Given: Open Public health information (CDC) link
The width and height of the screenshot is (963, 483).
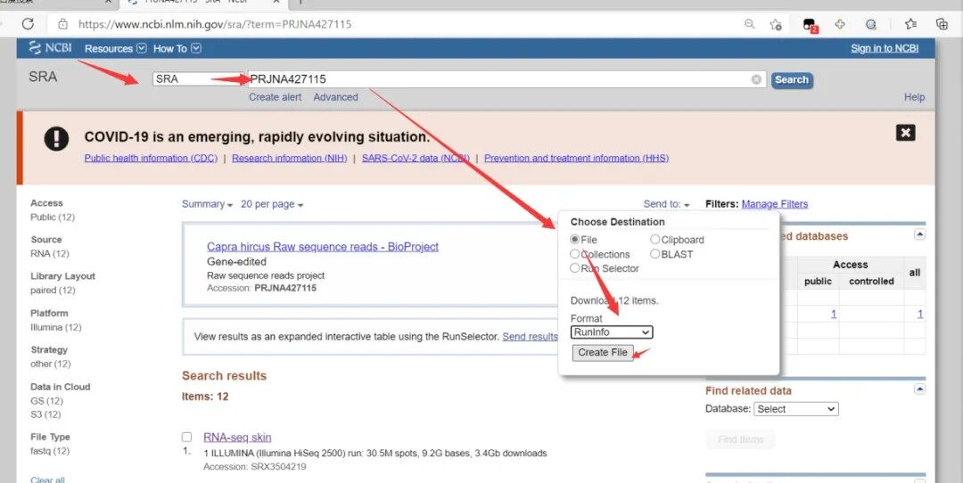Looking at the screenshot, I should tap(151, 158).
